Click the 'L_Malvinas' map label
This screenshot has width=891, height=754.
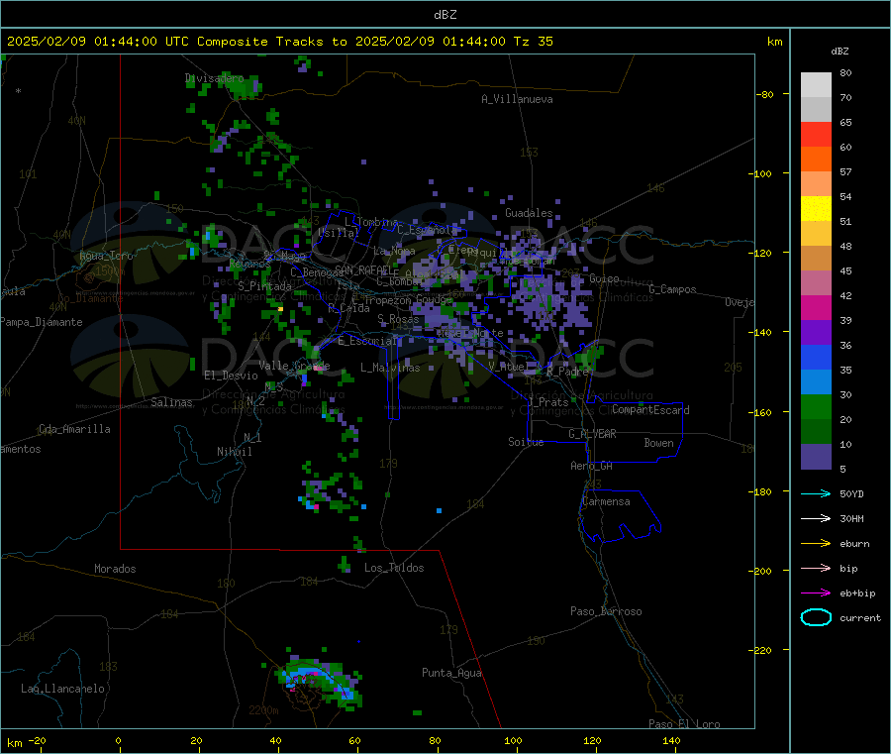[390, 368]
